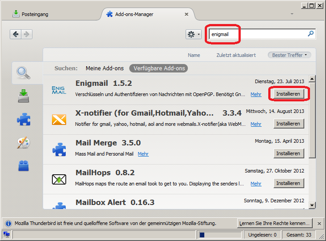Select Plugins lego brick sidebar icon
The width and height of the screenshot is (326, 241).
coord(23,166)
